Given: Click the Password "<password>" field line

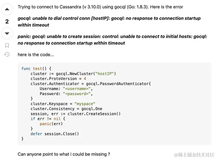Looking at the screenshot, I should coord(66,94).
